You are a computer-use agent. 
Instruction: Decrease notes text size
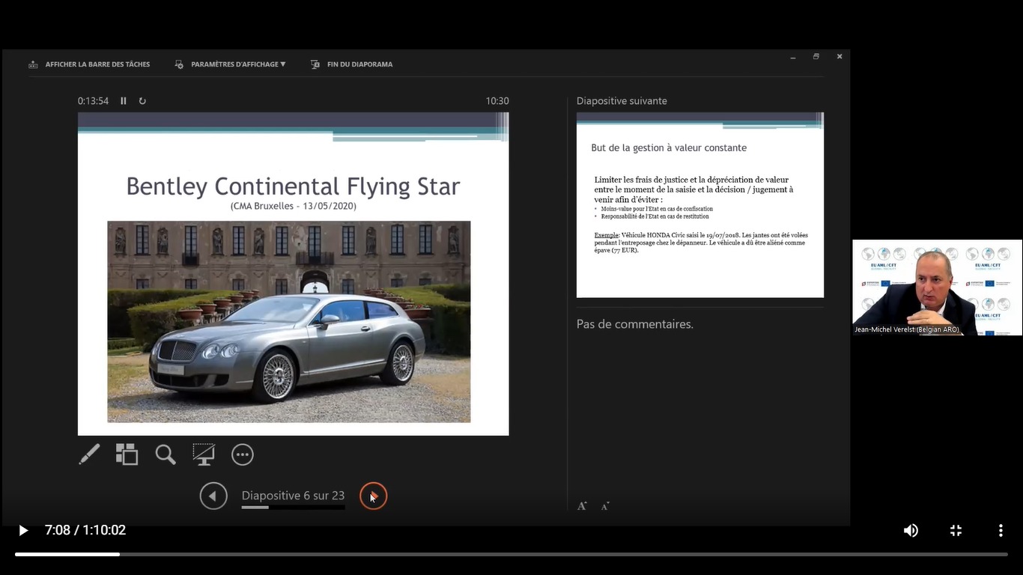(x=605, y=506)
